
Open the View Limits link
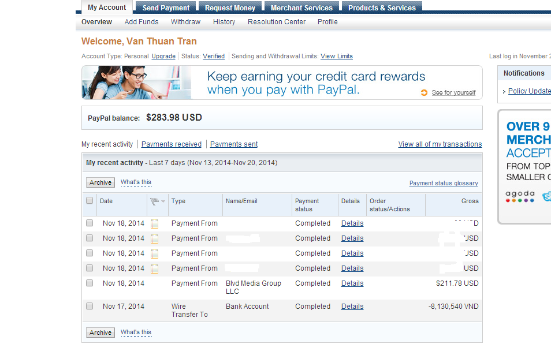click(x=337, y=56)
